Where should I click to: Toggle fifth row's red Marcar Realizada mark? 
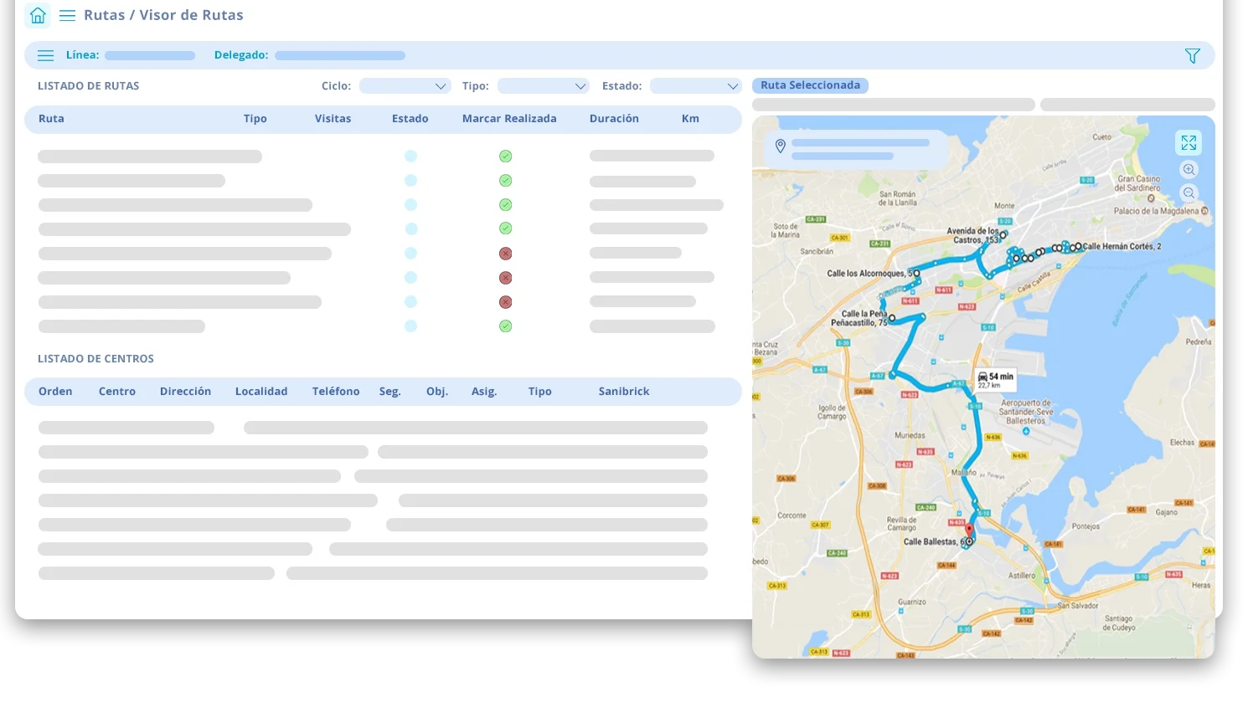[505, 254]
